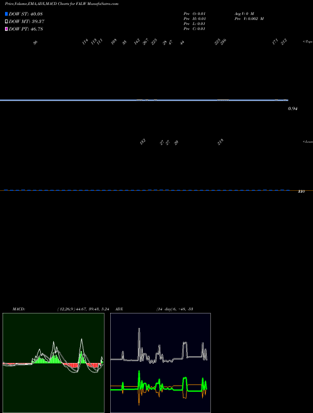Image resolution: width=313 pixels, height=413 pixels.
Task: Click the 'MACD:' panel heading
Action: (19, 309)
